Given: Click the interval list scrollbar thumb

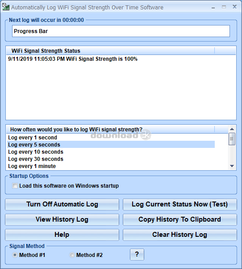Looking at the screenshot, I should click(x=232, y=139).
